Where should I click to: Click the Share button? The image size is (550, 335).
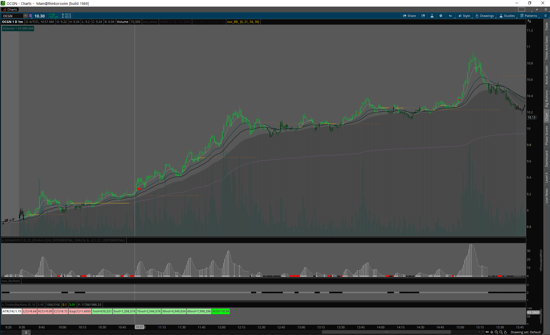(409, 16)
